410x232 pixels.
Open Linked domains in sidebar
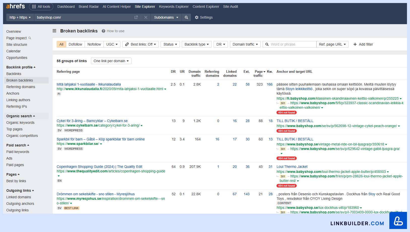[19, 197]
